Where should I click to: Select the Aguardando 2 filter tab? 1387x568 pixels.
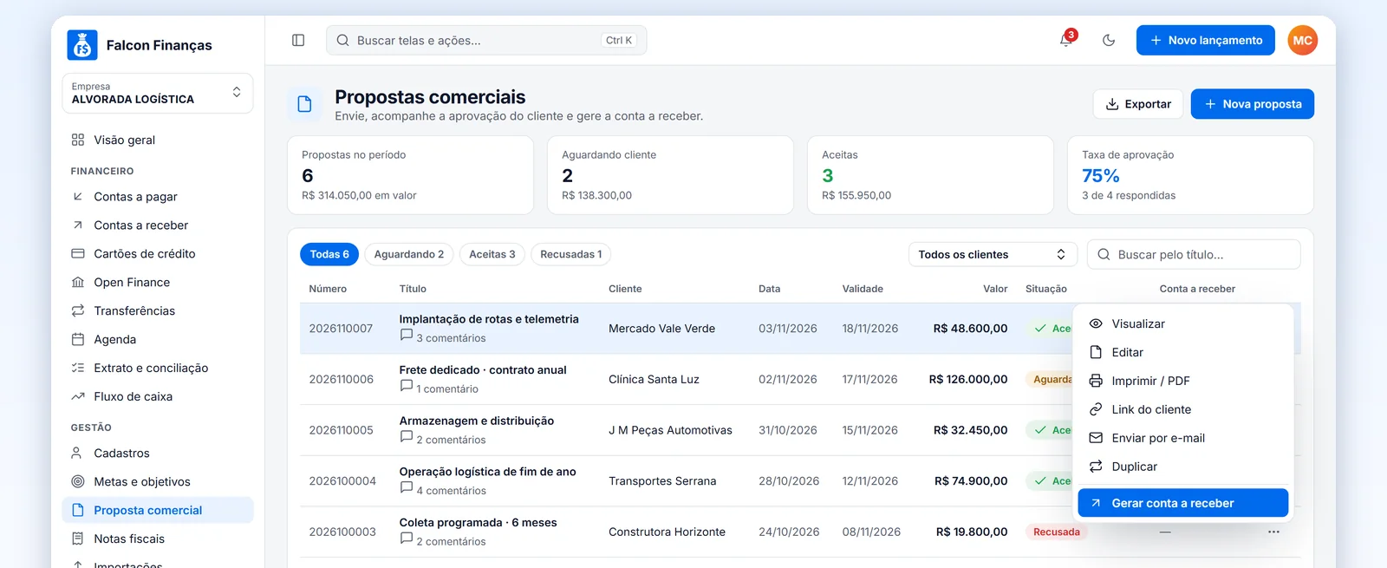pos(409,254)
